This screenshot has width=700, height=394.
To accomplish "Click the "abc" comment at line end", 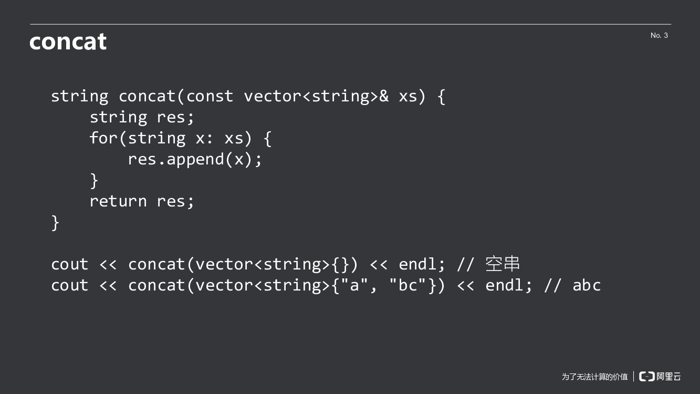I will 587,285.
